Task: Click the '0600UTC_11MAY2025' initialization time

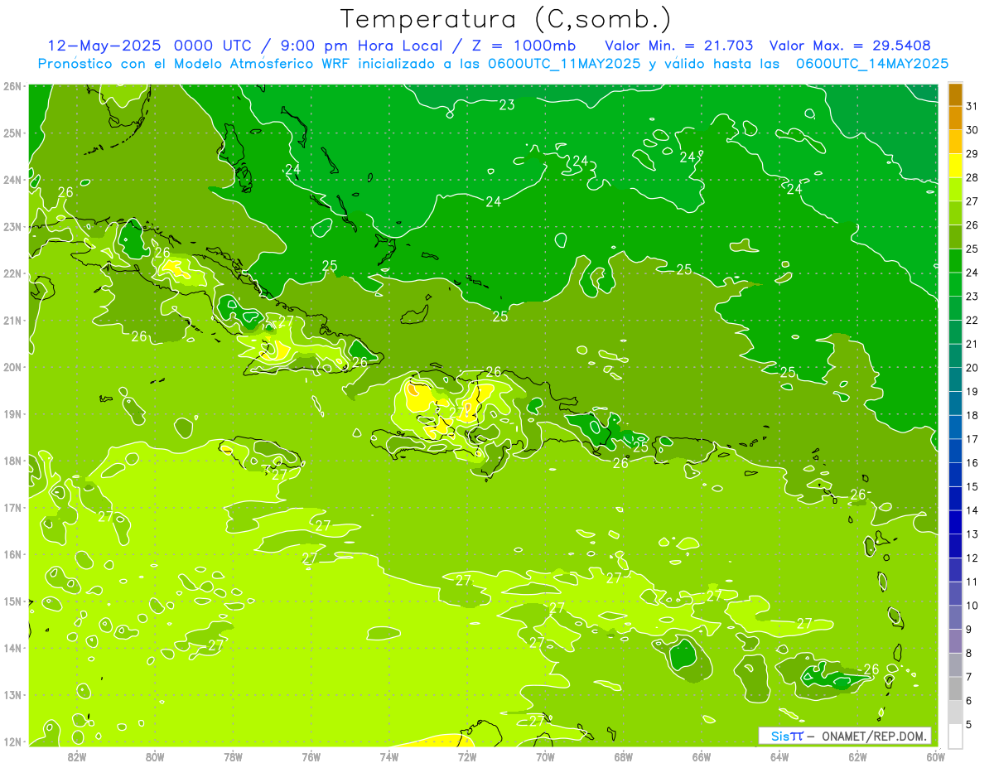Action: 565,63
